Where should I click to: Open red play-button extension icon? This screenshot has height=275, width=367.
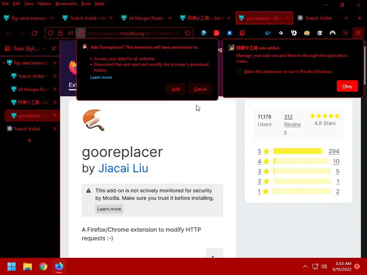(x=216, y=33)
